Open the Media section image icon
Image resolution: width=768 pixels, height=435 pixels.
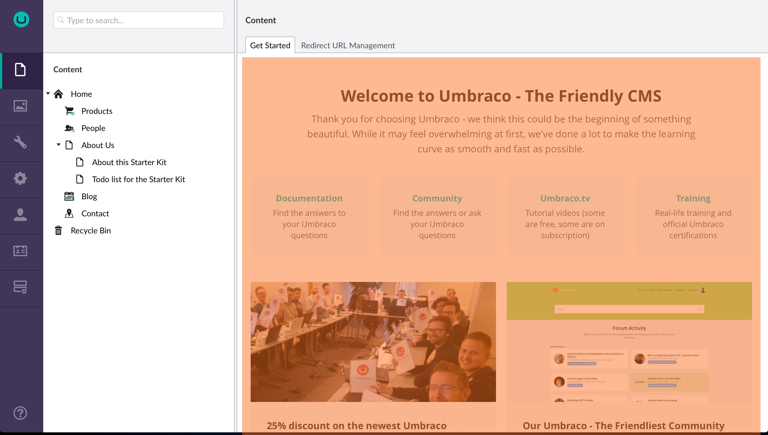[20, 106]
